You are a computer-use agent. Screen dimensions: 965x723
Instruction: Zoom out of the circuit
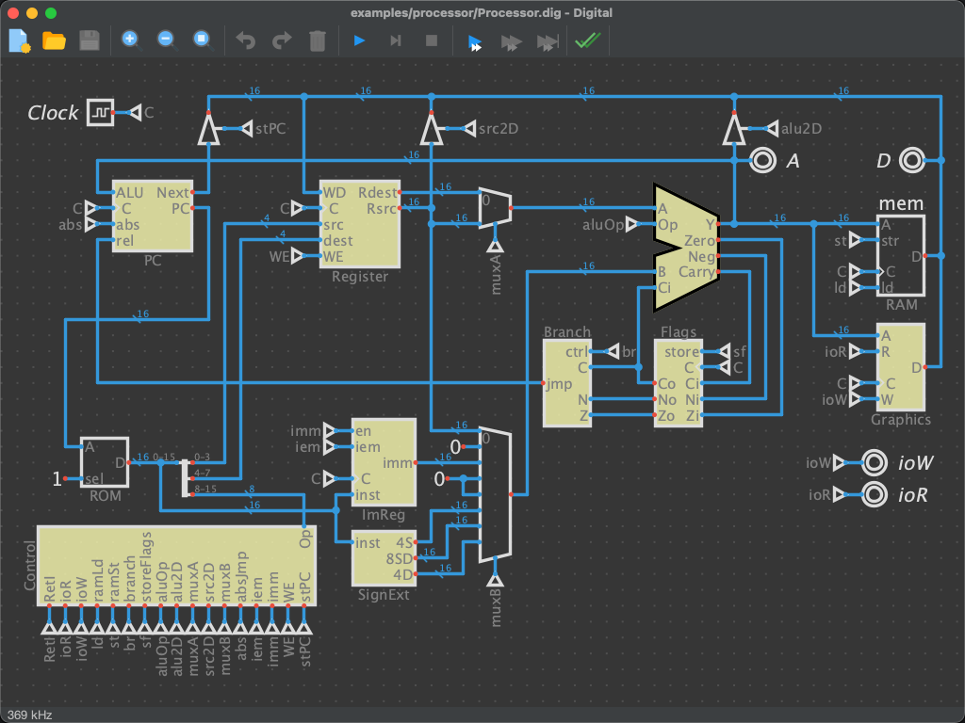point(167,40)
